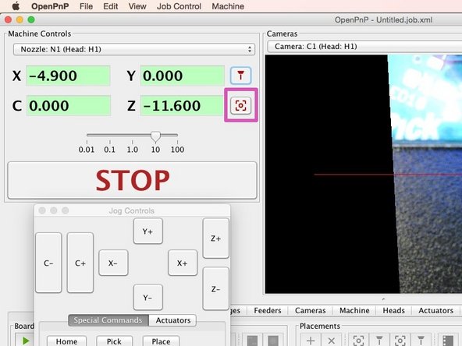Image resolution: width=462 pixels, height=346 pixels.
Task: Remove placement using the X icon
Action: tap(331, 341)
